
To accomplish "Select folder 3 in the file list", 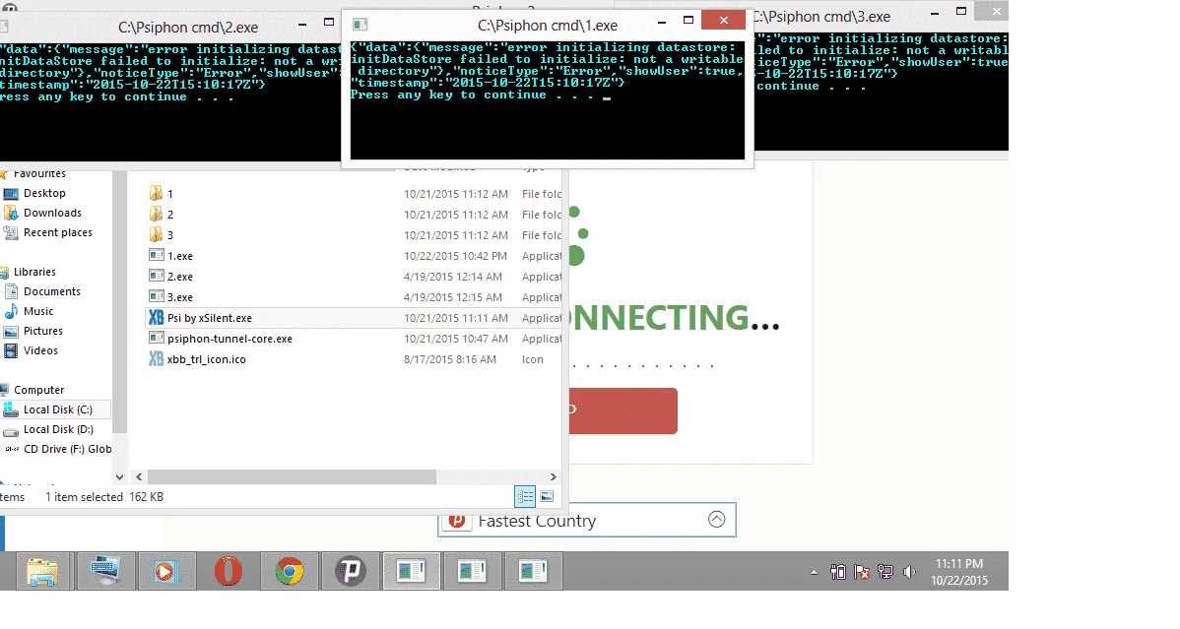I will tap(170, 235).
